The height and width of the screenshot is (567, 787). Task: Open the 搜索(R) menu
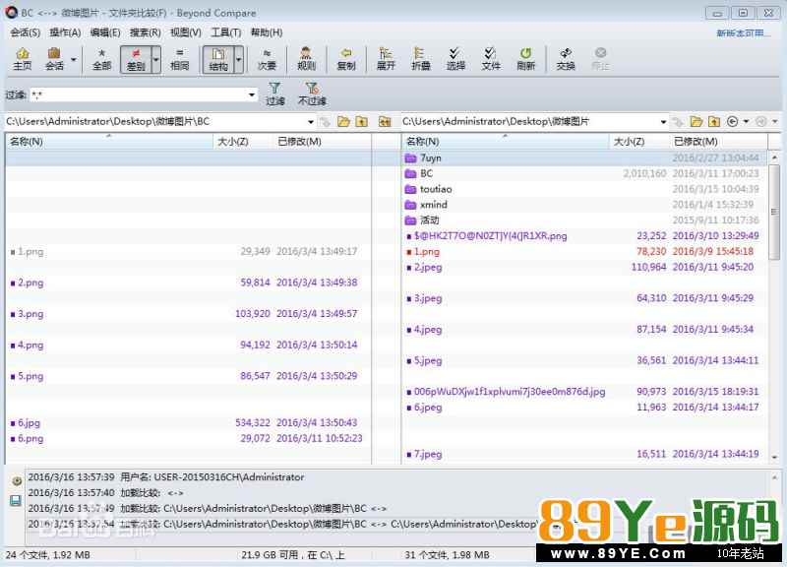click(x=145, y=32)
